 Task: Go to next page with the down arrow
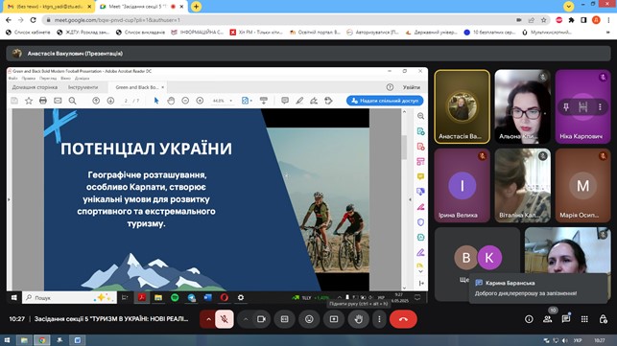point(110,101)
